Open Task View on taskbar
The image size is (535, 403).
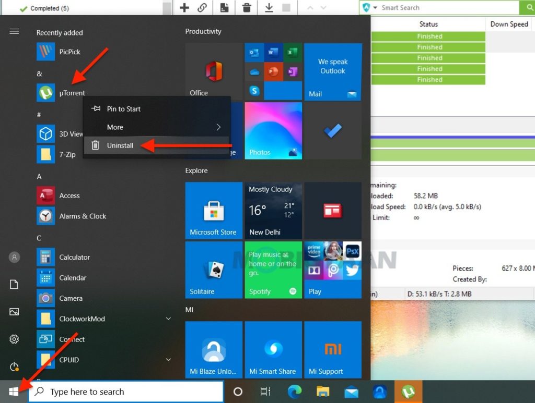point(265,392)
